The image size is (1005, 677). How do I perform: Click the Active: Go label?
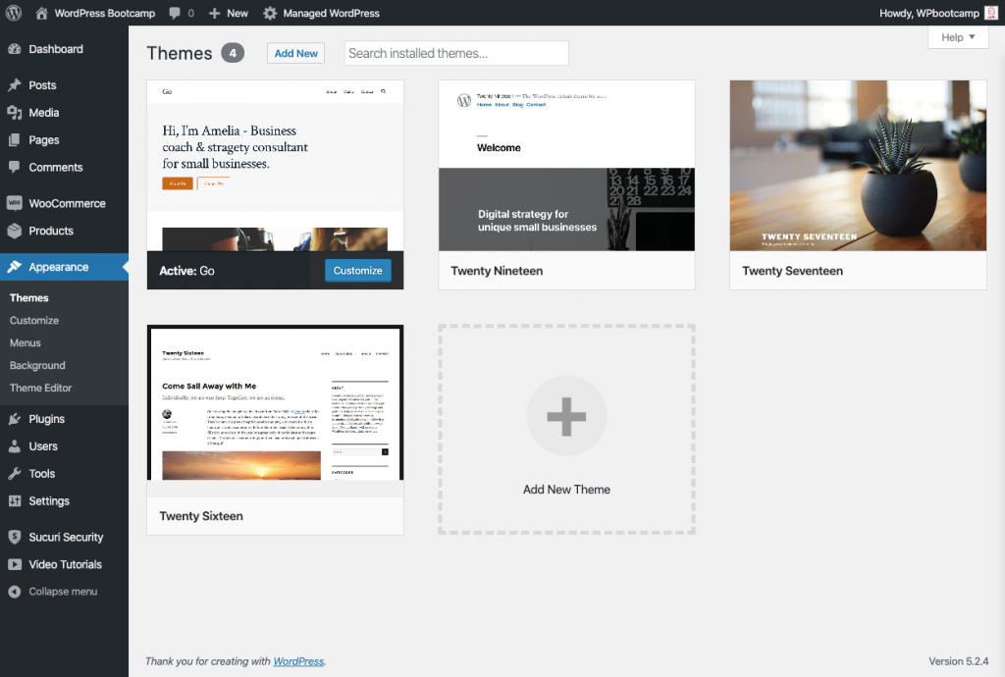(187, 271)
